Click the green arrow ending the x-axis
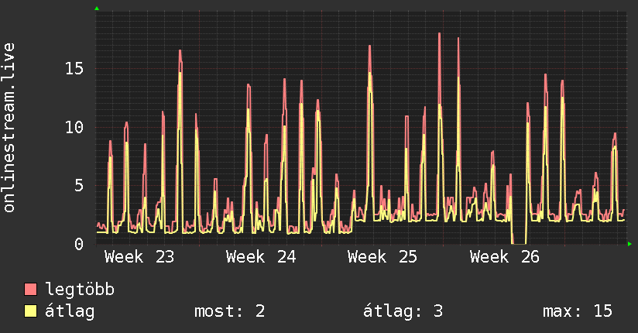The image size is (638, 333). point(629,244)
